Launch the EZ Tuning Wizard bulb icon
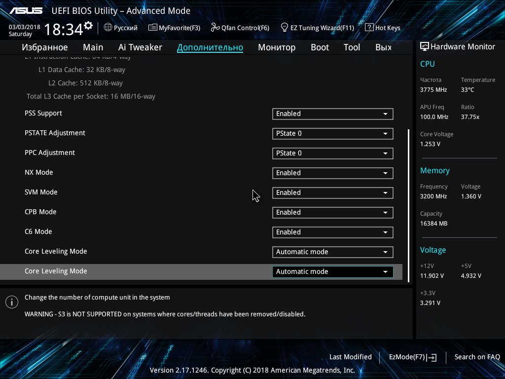 [285, 28]
